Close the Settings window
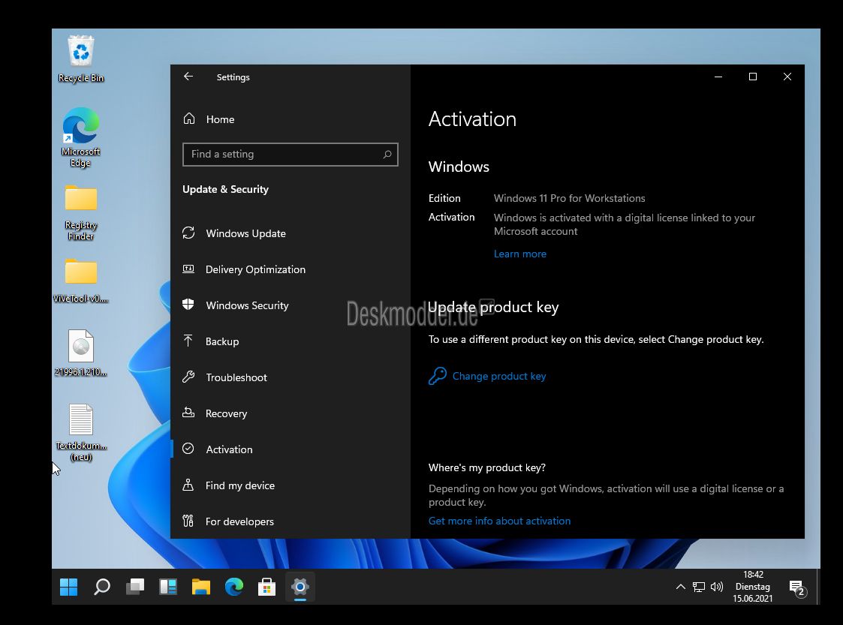 pyautogui.click(x=787, y=77)
